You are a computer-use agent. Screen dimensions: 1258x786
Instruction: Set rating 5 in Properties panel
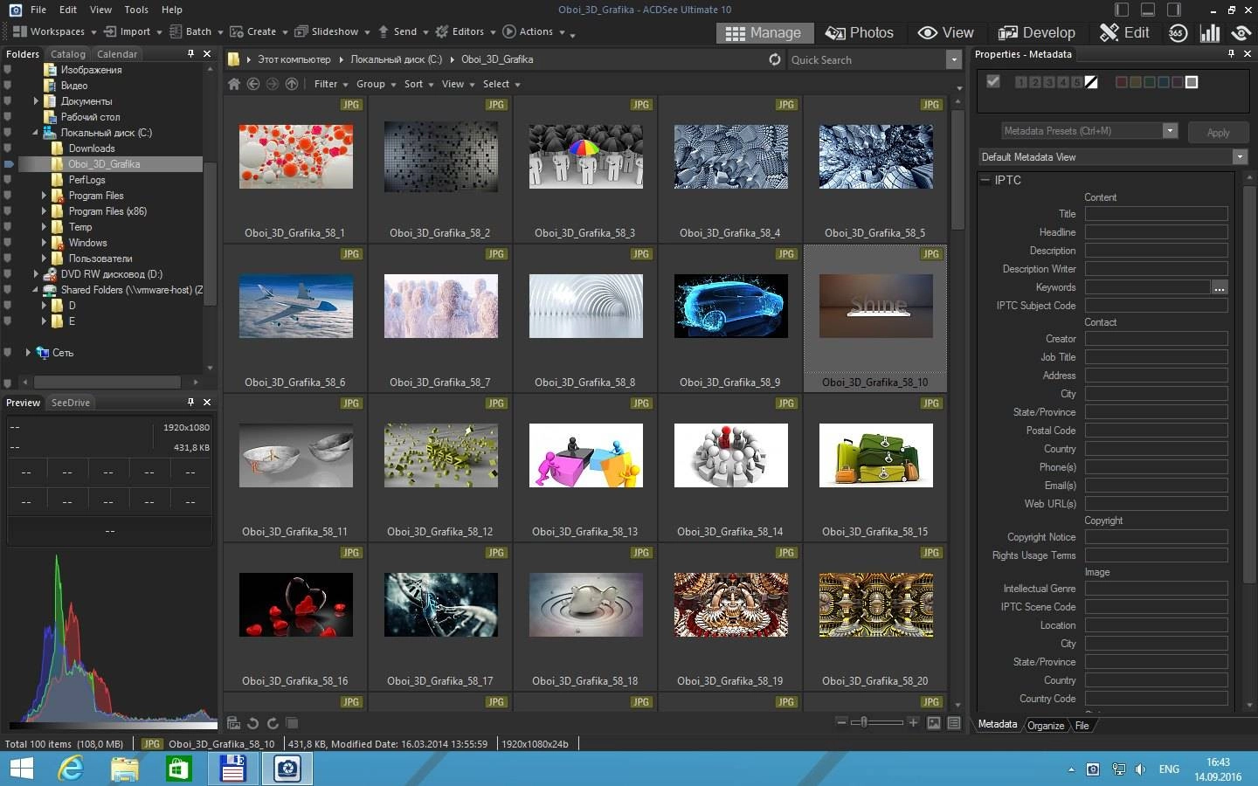(x=1076, y=82)
